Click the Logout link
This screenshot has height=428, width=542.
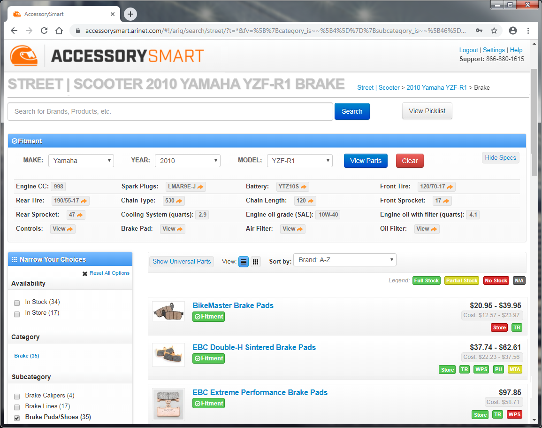tap(468, 50)
